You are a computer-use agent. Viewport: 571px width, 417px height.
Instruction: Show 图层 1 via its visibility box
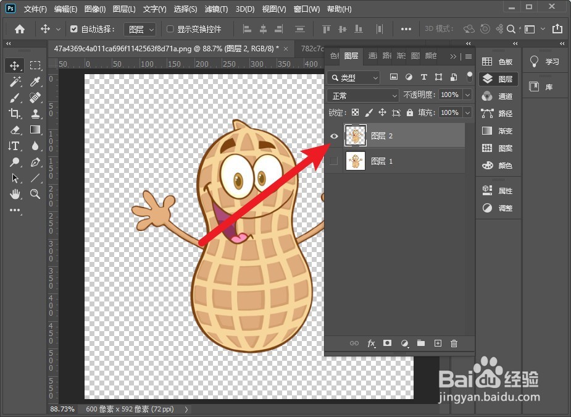[333, 161]
